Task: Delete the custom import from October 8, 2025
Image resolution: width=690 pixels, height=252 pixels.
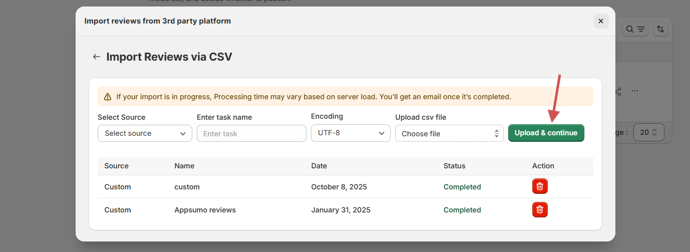Action: coord(540,186)
